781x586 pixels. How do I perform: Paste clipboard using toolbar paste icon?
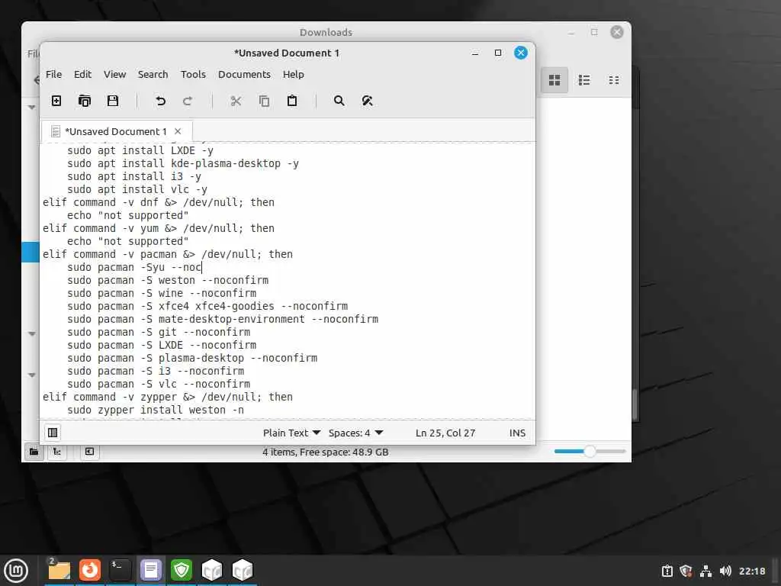[x=292, y=101]
